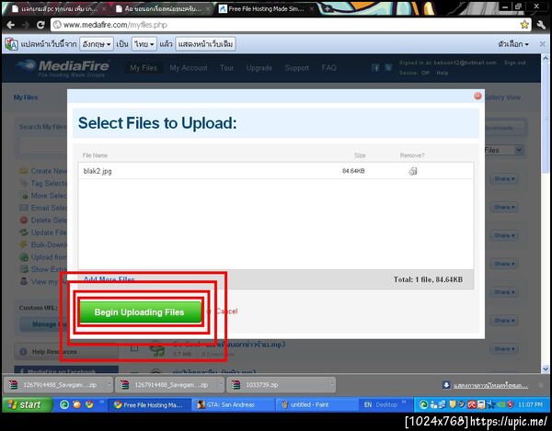Click the MediaFire logo
The width and height of the screenshot is (552, 431).
(x=63, y=68)
